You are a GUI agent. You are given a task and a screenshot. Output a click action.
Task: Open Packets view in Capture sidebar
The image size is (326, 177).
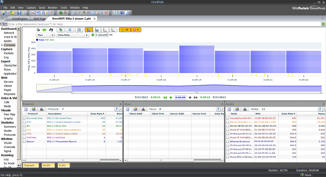[x=9, y=53]
